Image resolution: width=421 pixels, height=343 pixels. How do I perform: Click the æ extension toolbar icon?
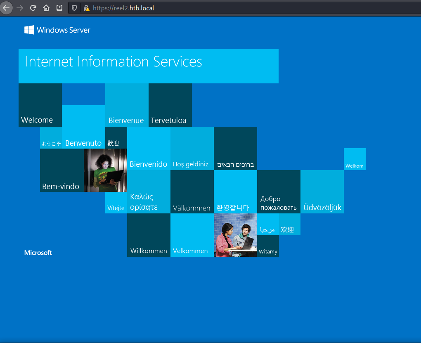click(59, 8)
